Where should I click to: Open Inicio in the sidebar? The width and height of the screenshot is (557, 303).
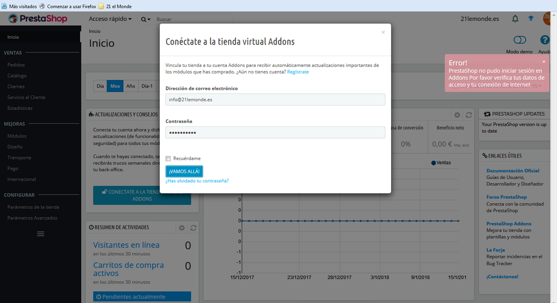[x=13, y=37]
